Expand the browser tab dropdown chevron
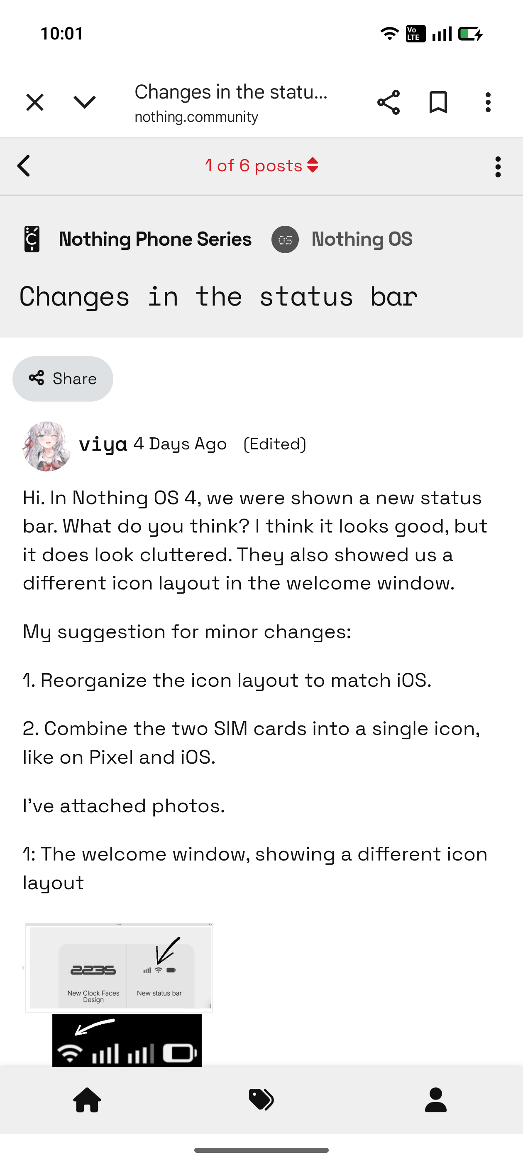Screen dimensions: 523x1164 84,103
